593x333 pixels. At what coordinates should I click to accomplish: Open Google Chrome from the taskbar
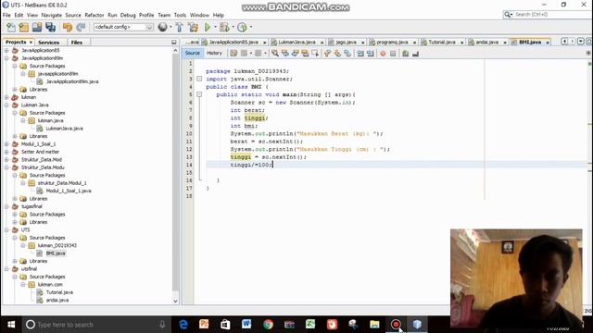[x=268, y=325]
